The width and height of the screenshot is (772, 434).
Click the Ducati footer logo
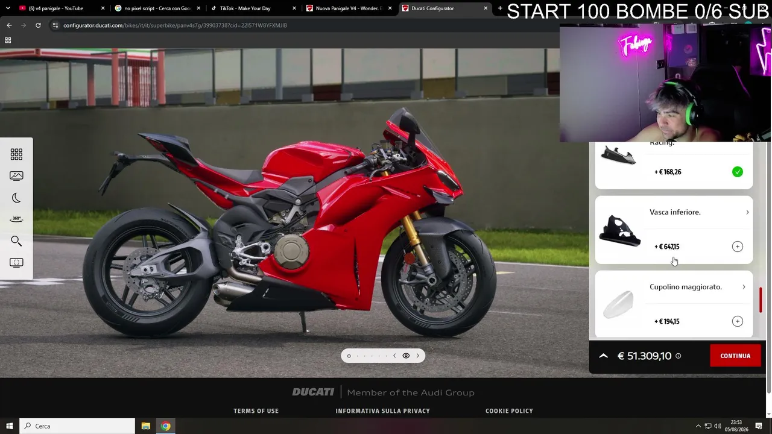pyautogui.click(x=313, y=392)
